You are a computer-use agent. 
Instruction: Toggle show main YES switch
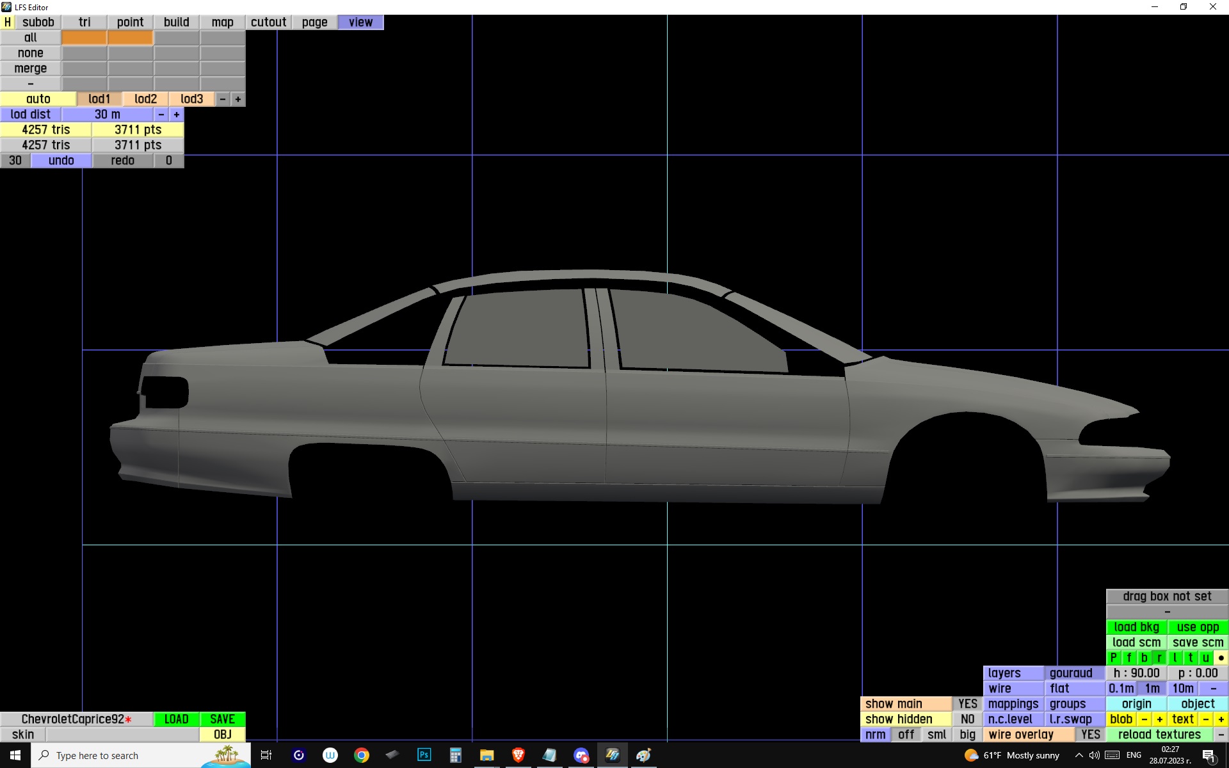pyautogui.click(x=967, y=703)
